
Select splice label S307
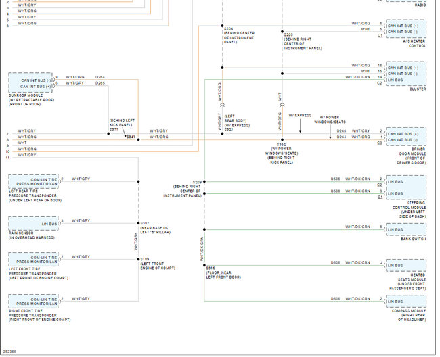click(145, 223)
